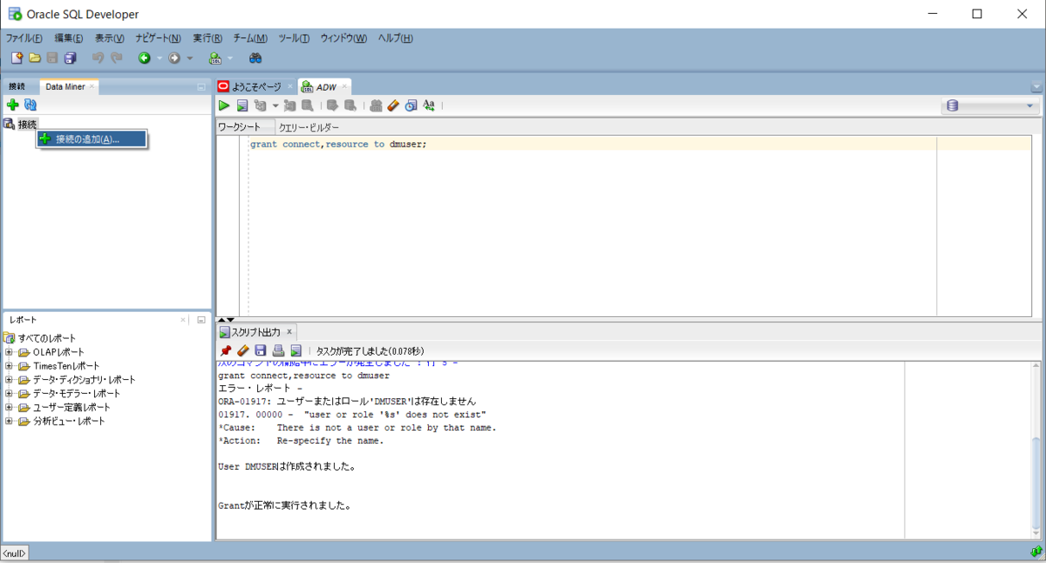Viewport: 1046px width, 563px height.
Task: Click the Open folder icon in main toolbar
Action: click(35, 58)
